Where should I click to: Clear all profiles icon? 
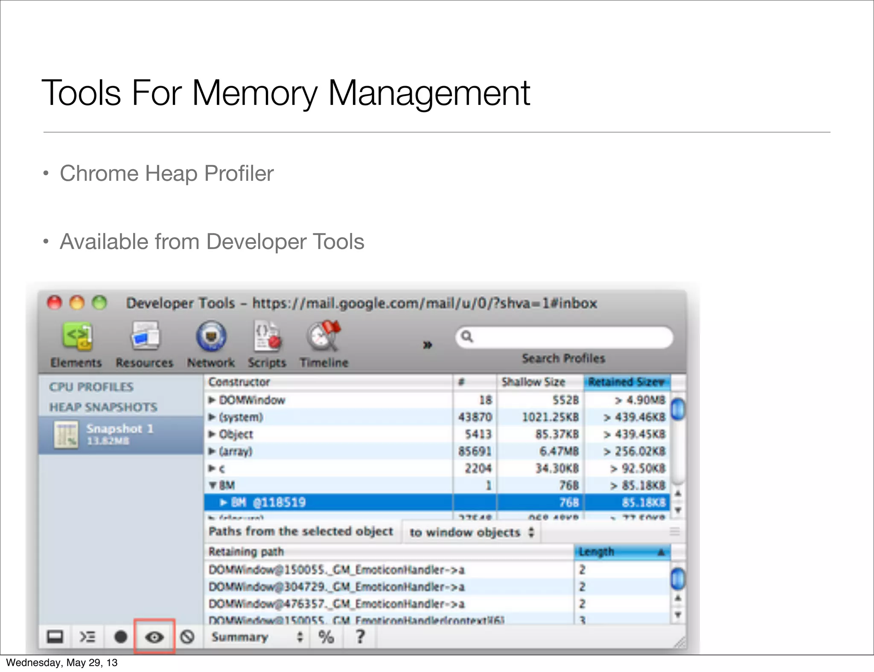[187, 637]
